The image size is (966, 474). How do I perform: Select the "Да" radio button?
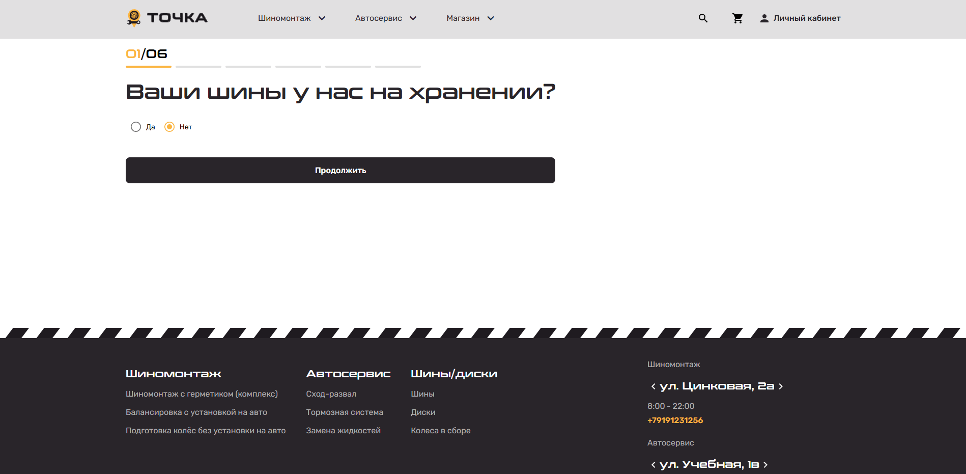136,127
